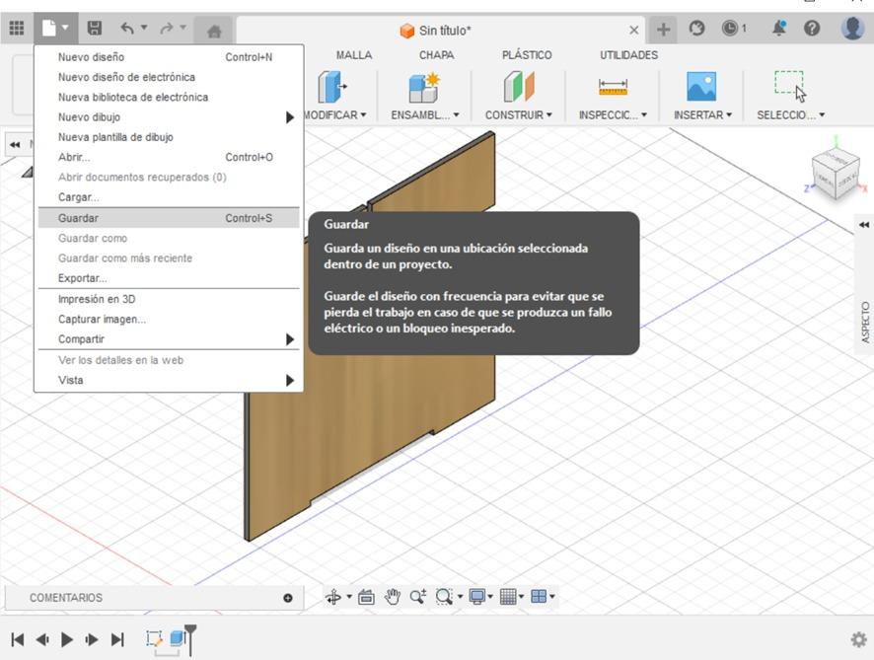Click the Orbit navigation tool

[x=333, y=597]
